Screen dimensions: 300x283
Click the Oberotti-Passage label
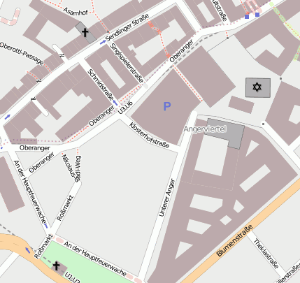pyautogui.click(x=22, y=53)
